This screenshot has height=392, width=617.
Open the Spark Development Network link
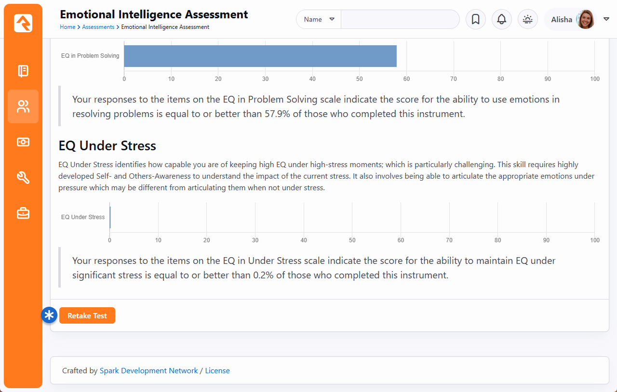pyautogui.click(x=148, y=371)
